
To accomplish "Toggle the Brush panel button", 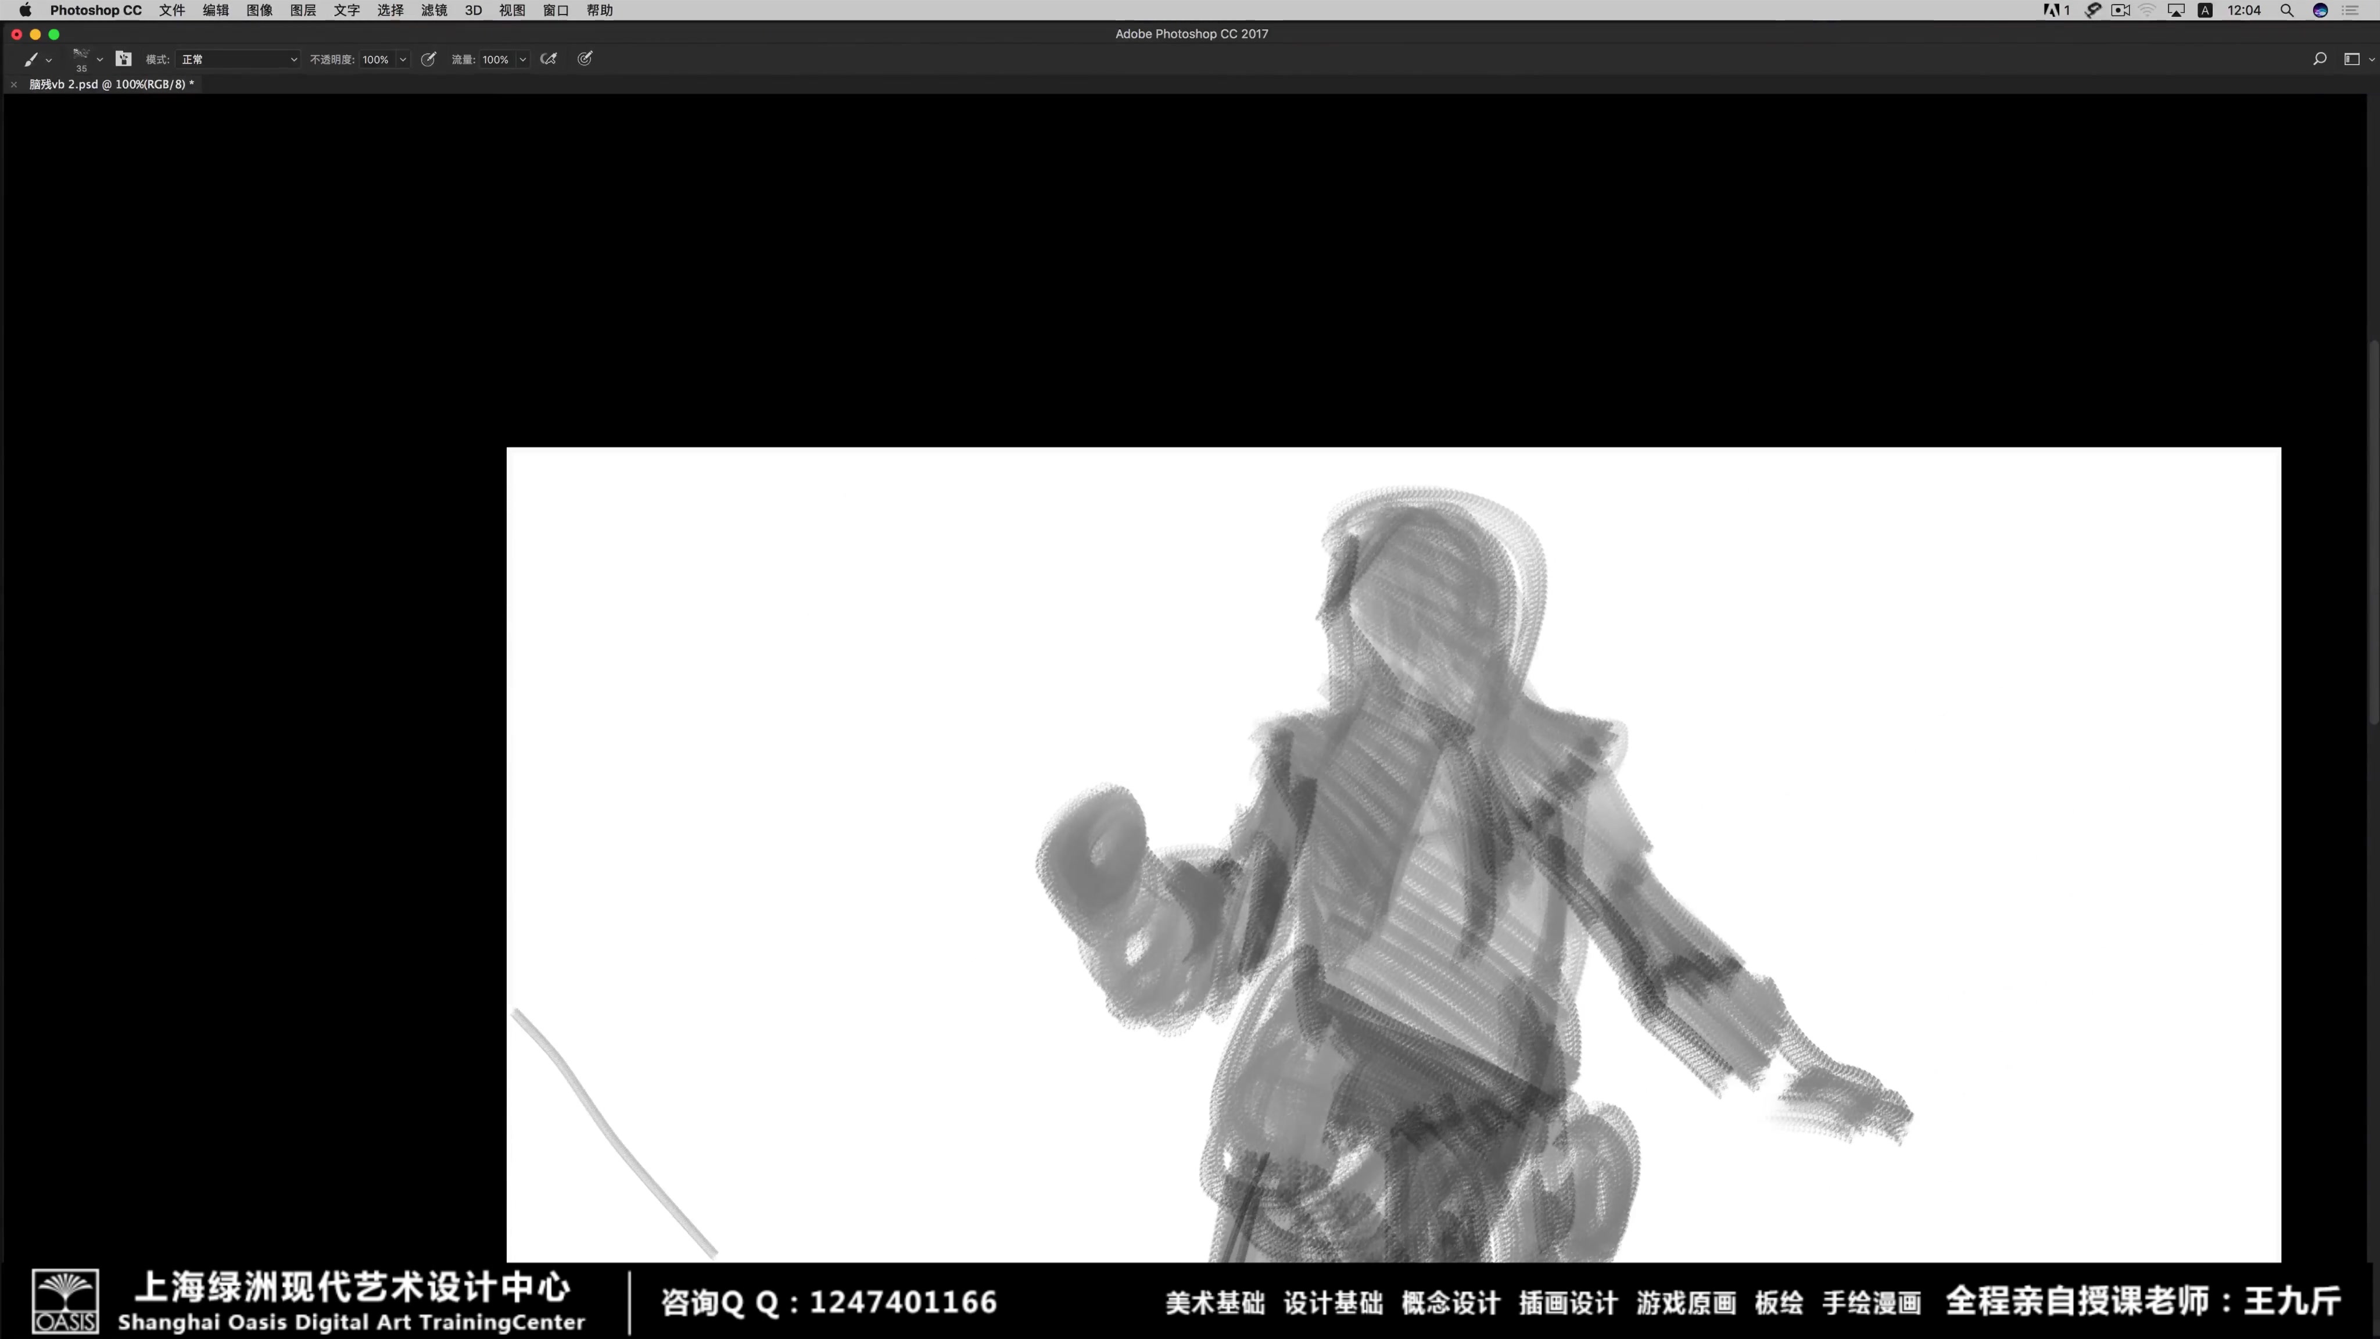I will 124,59.
